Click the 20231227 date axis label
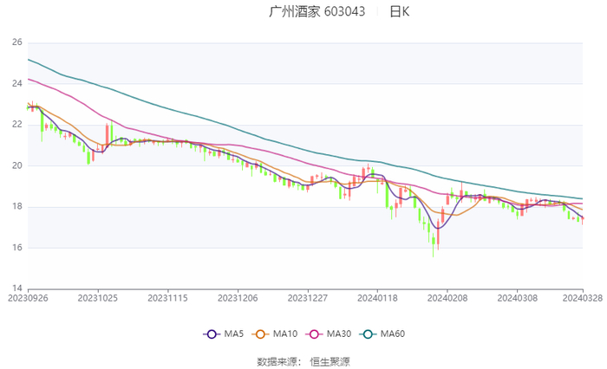Image resolution: width=607 pixels, height=369 pixels. pos(307,296)
